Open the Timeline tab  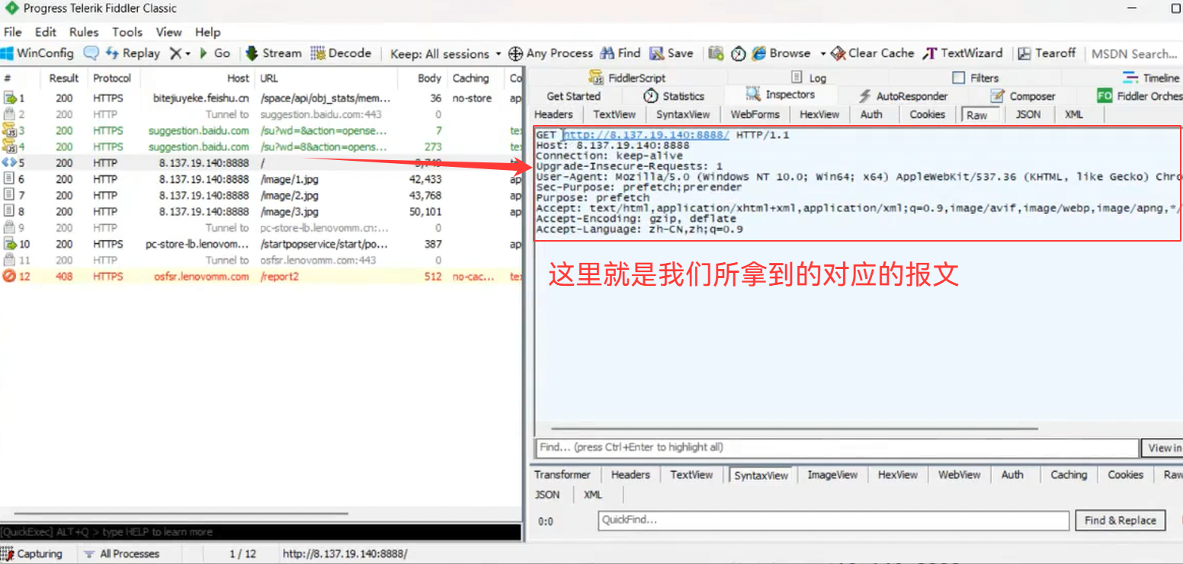point(1151,78)
